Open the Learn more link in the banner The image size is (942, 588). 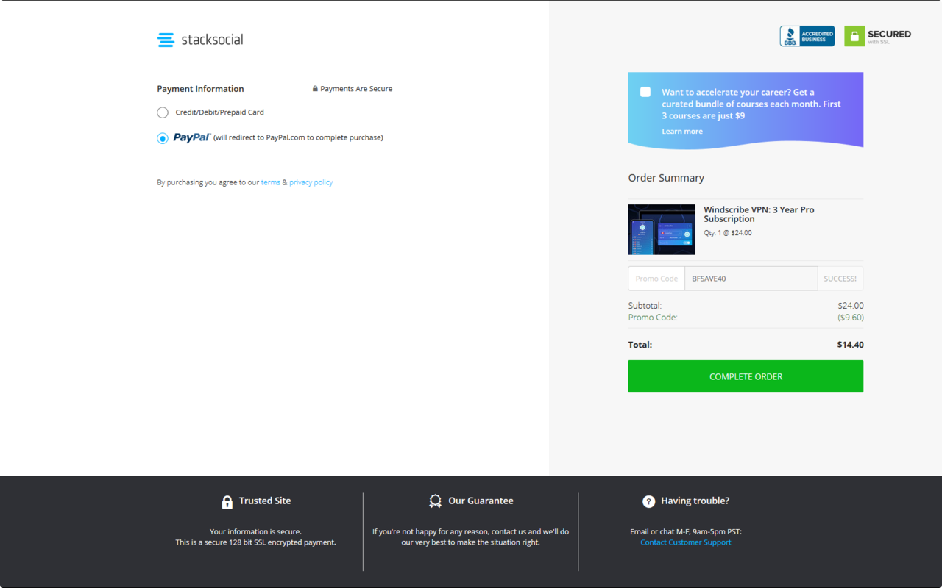682,132
